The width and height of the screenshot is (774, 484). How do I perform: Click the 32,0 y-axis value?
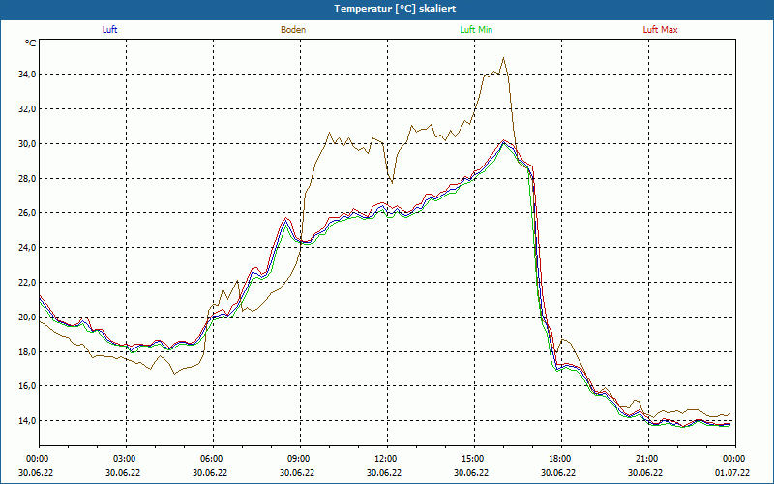click(x=27, y=108)
